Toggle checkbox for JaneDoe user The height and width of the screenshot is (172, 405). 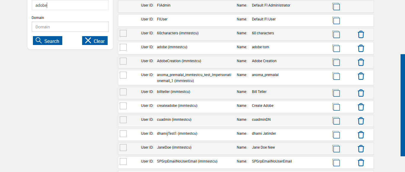123,147
